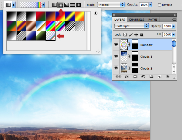
Task: Select the Rainbow layer name
Action: coord(147,45)
